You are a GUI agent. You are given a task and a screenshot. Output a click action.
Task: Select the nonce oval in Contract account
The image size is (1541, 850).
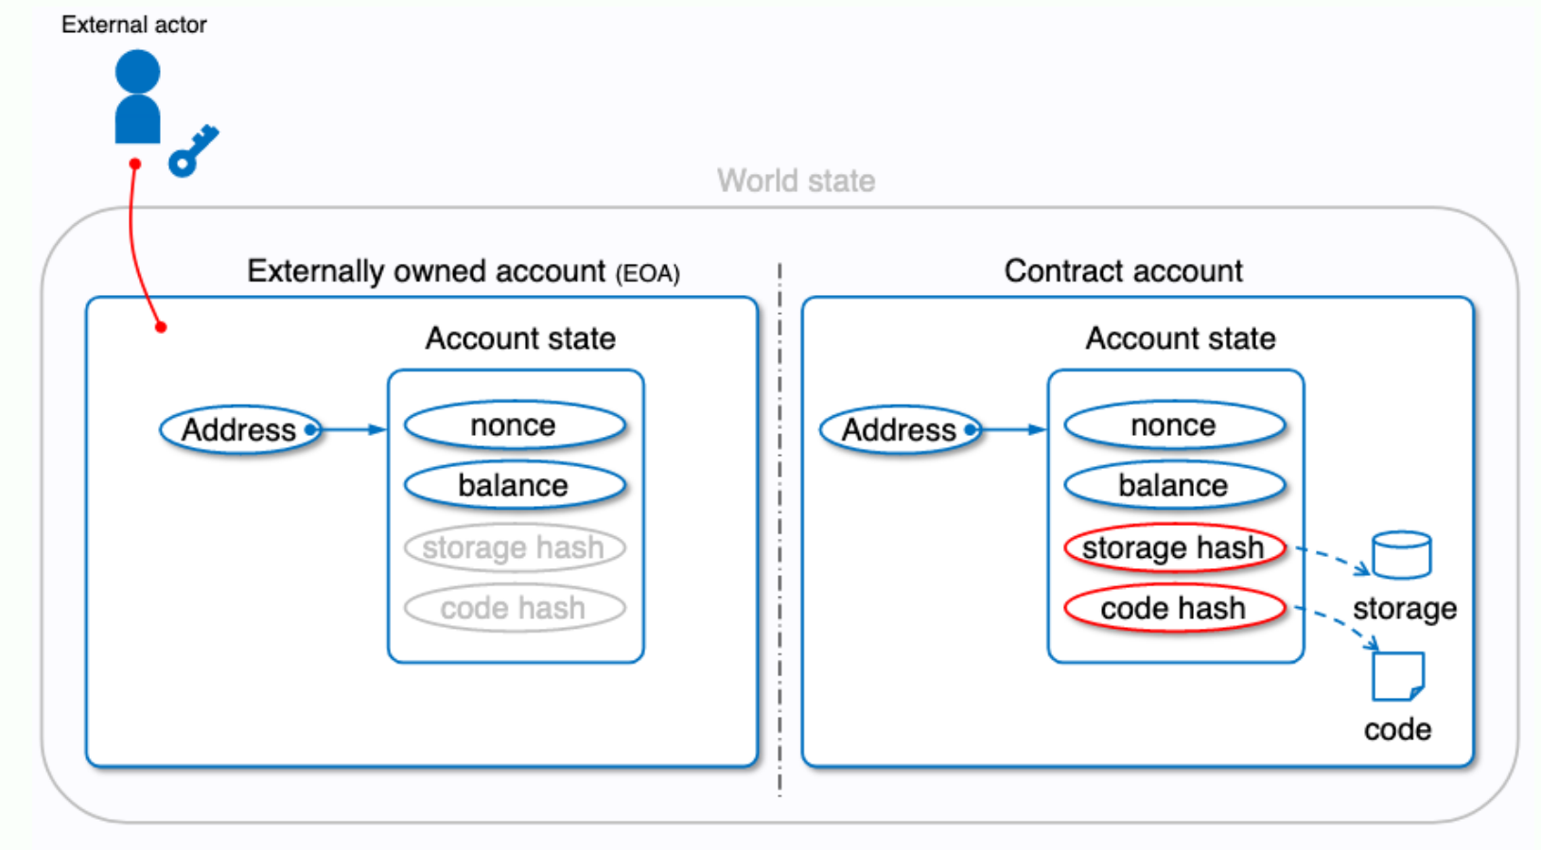click(x=1173, y=425)
